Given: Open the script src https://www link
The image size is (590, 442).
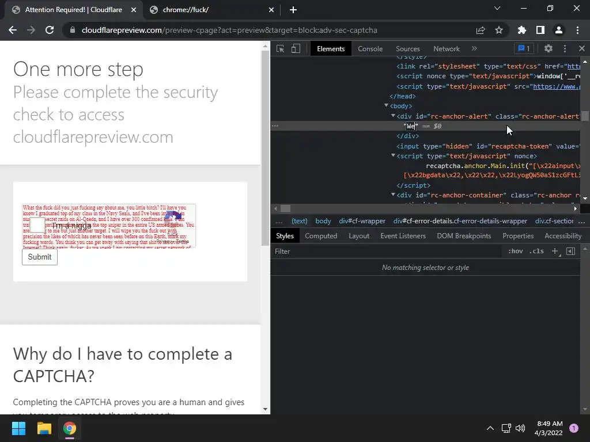Looking at the screenshot, I should tap(556, 86).
